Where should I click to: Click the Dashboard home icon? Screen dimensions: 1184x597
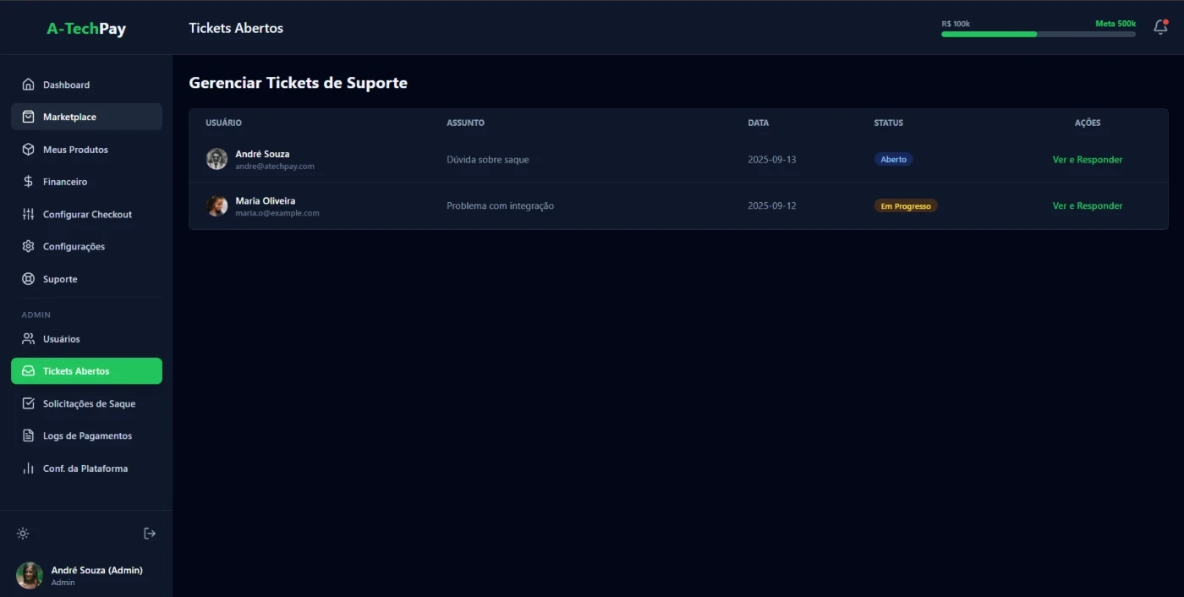click(x=28, y=85)
